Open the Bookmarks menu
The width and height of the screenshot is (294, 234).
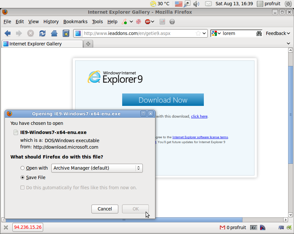pos(75,22)
